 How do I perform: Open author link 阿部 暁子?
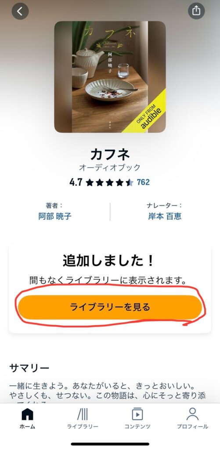point(55,216)
